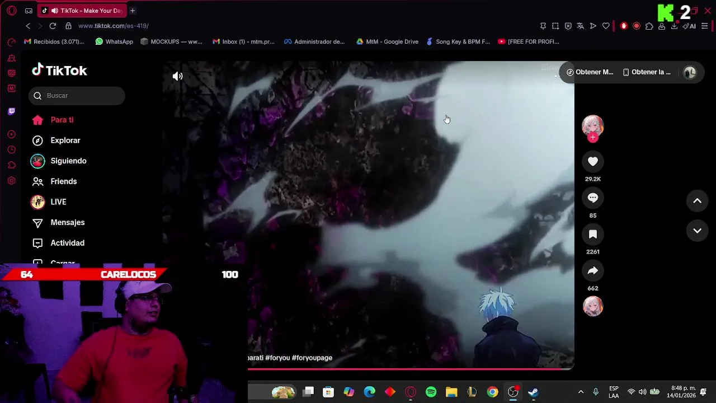The image size is (716, 403).
Task: Mute the video with the speaker icon
Action: [x=178, y=76]
